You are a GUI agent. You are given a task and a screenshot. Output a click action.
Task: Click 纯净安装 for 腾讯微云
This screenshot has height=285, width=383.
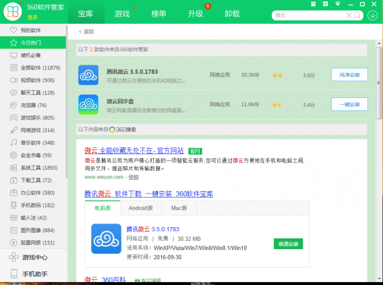(349, 75)
